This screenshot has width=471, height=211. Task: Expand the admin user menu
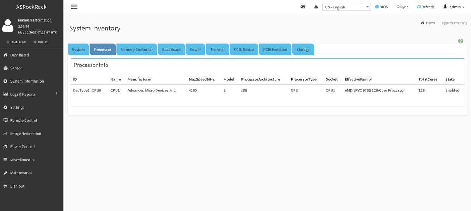point(454,7)
